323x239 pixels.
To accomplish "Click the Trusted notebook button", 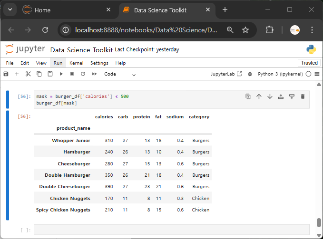I will [x=309, y=63].
